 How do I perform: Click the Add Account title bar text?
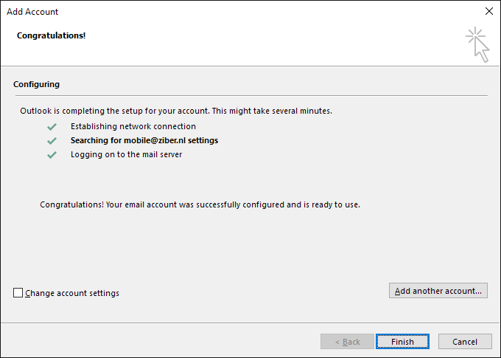[32, 12]
